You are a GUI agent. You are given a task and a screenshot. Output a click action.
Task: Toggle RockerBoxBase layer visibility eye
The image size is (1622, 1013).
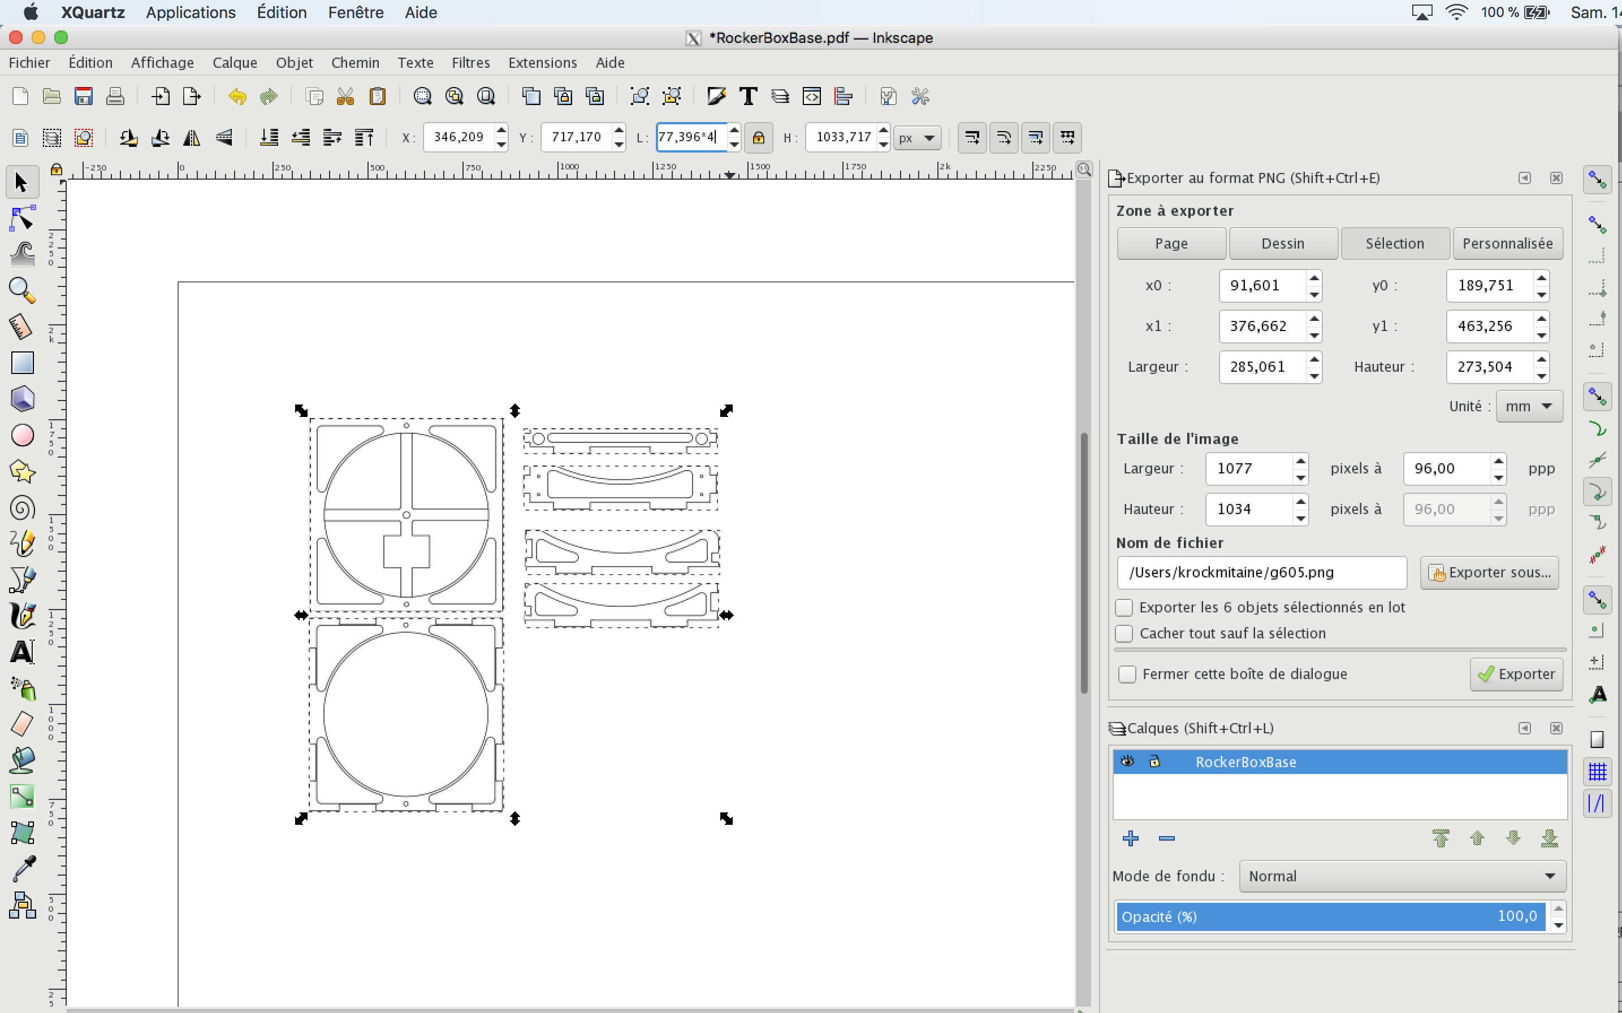[x=1128, y=762]
